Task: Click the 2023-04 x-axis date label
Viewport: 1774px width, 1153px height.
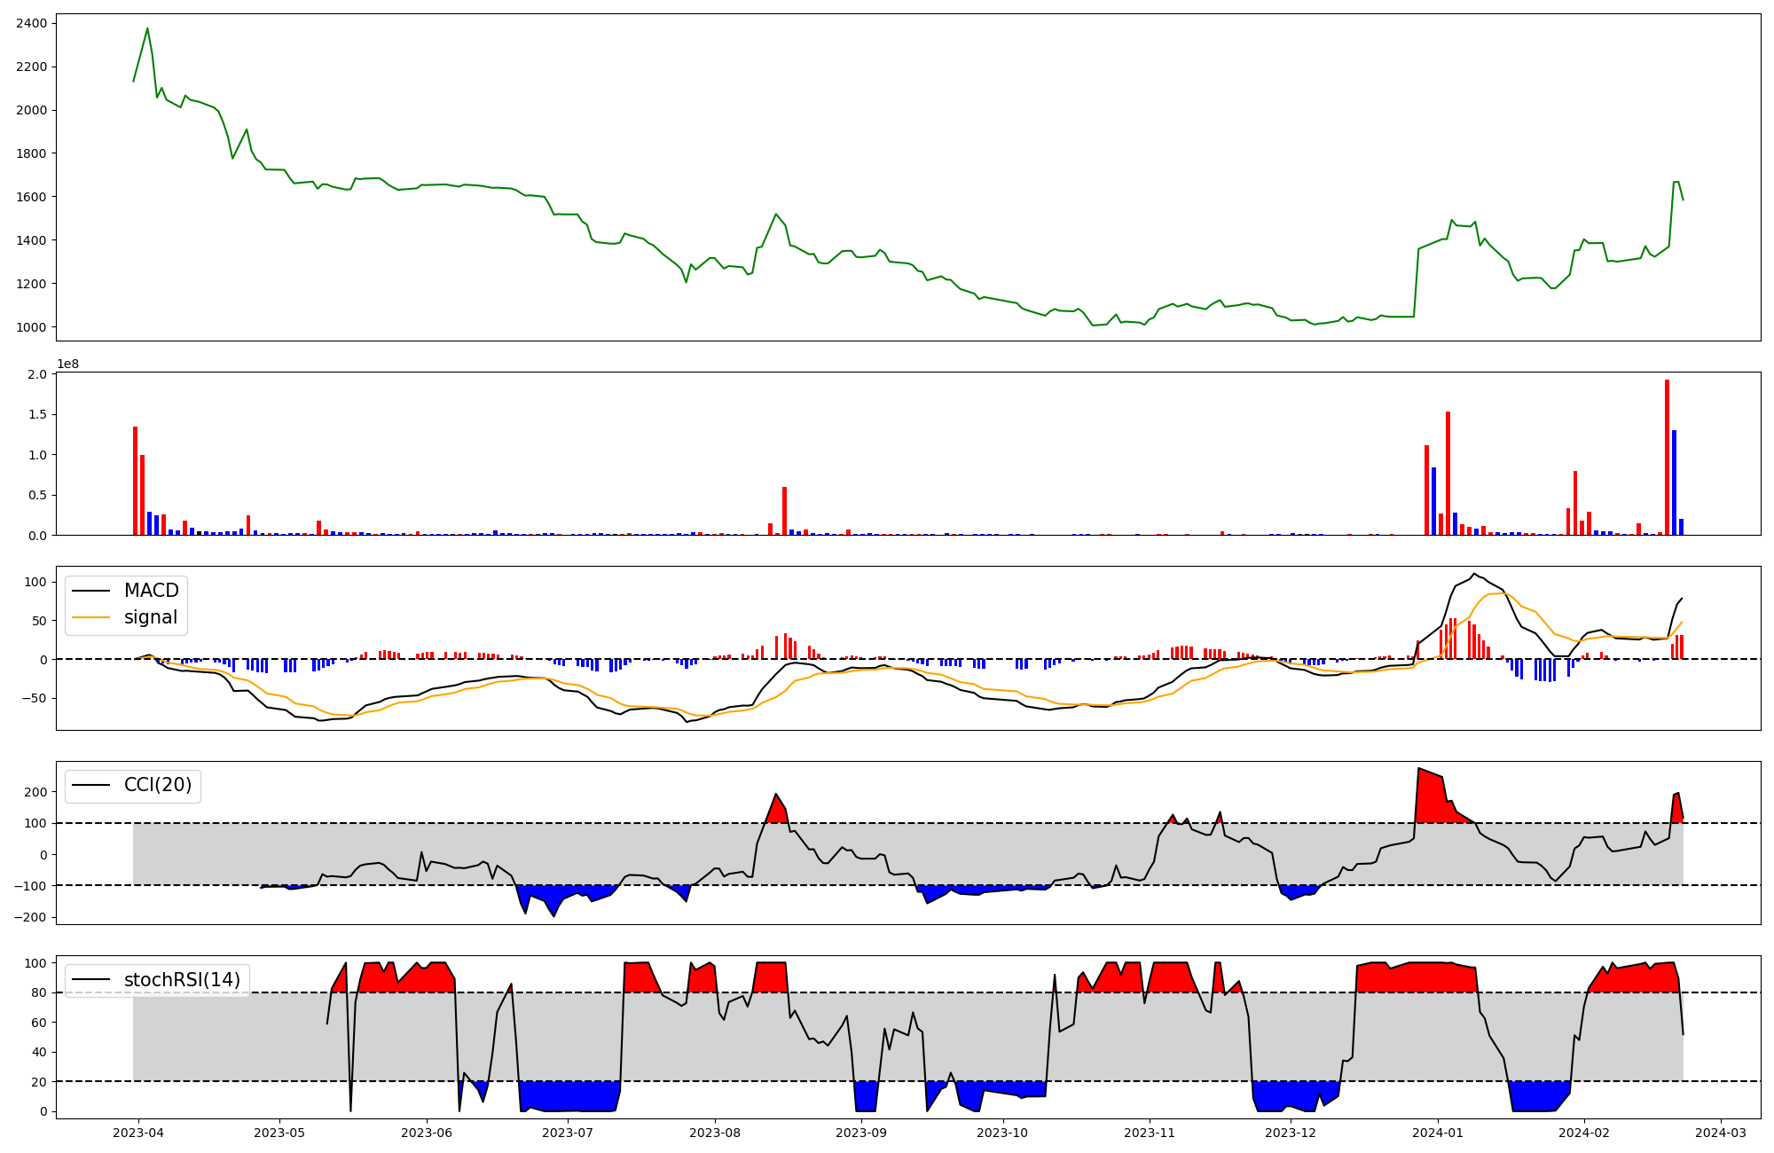Action: [138, 1133]
